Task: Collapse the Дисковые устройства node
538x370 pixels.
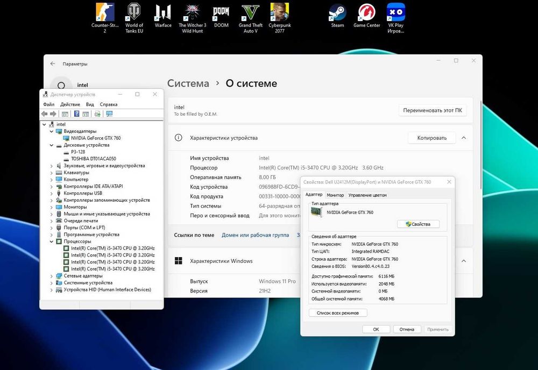Action: point(52,145)
